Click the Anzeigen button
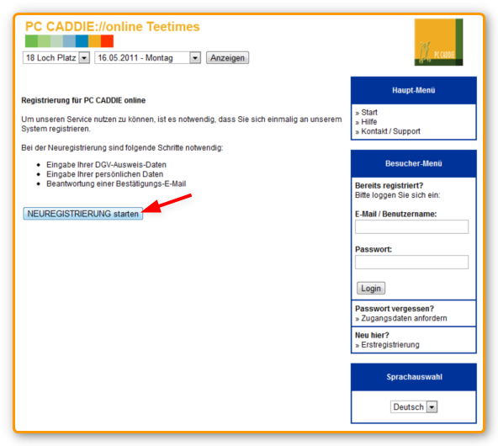The image size is (498, 446). click(227, 58)
